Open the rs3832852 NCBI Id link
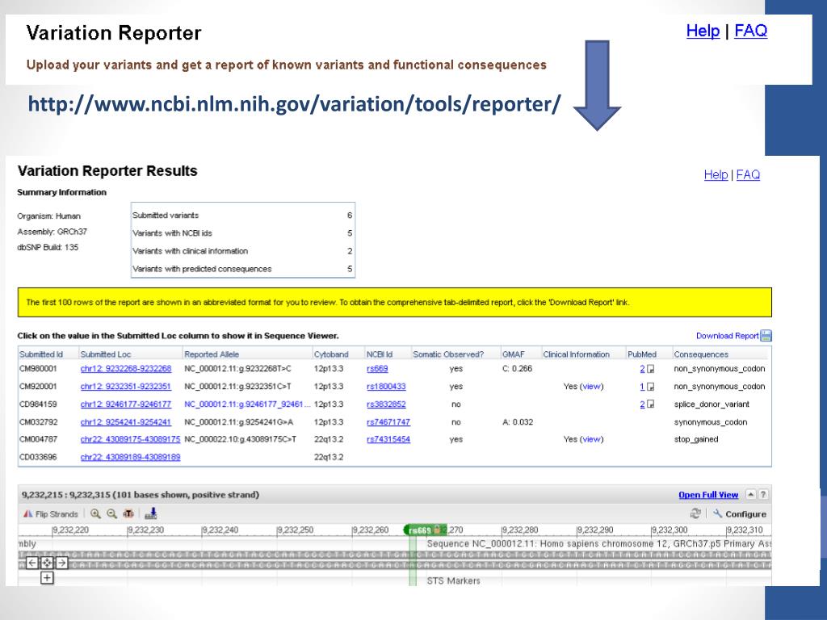This screenshot has width=827, height=620. (386, 404)
